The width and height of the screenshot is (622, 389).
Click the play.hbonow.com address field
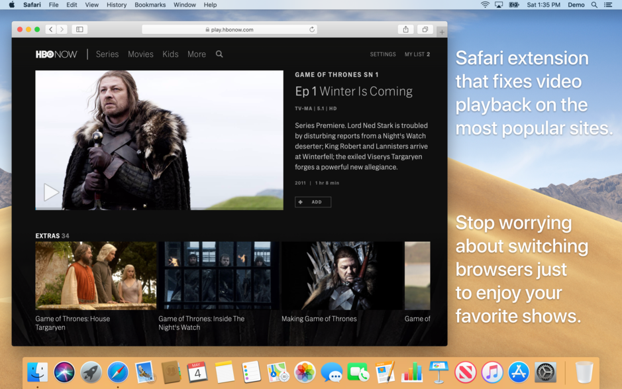pyautogui.click(x=229, y=29)
